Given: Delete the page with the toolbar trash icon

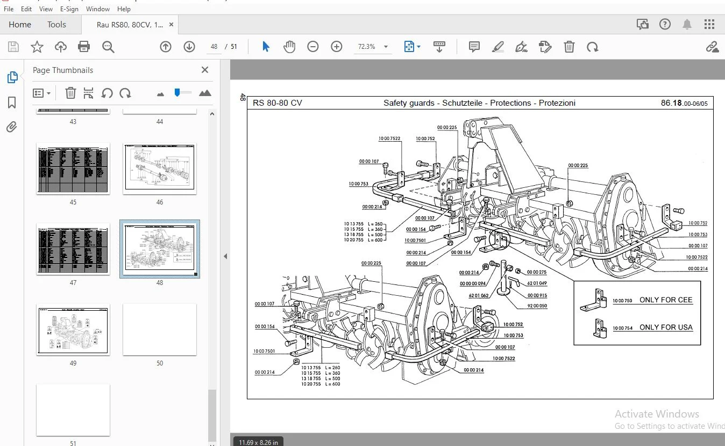Looking at the screenshot, I should pos(569,47).
